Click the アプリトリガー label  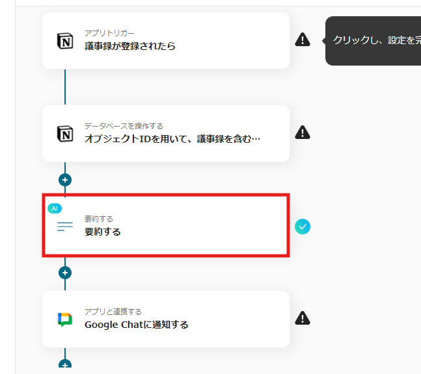click(109, 33)
